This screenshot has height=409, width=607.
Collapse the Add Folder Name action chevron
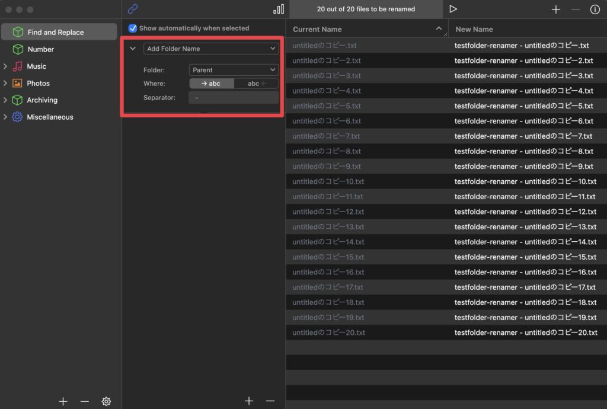click(133, 49)
